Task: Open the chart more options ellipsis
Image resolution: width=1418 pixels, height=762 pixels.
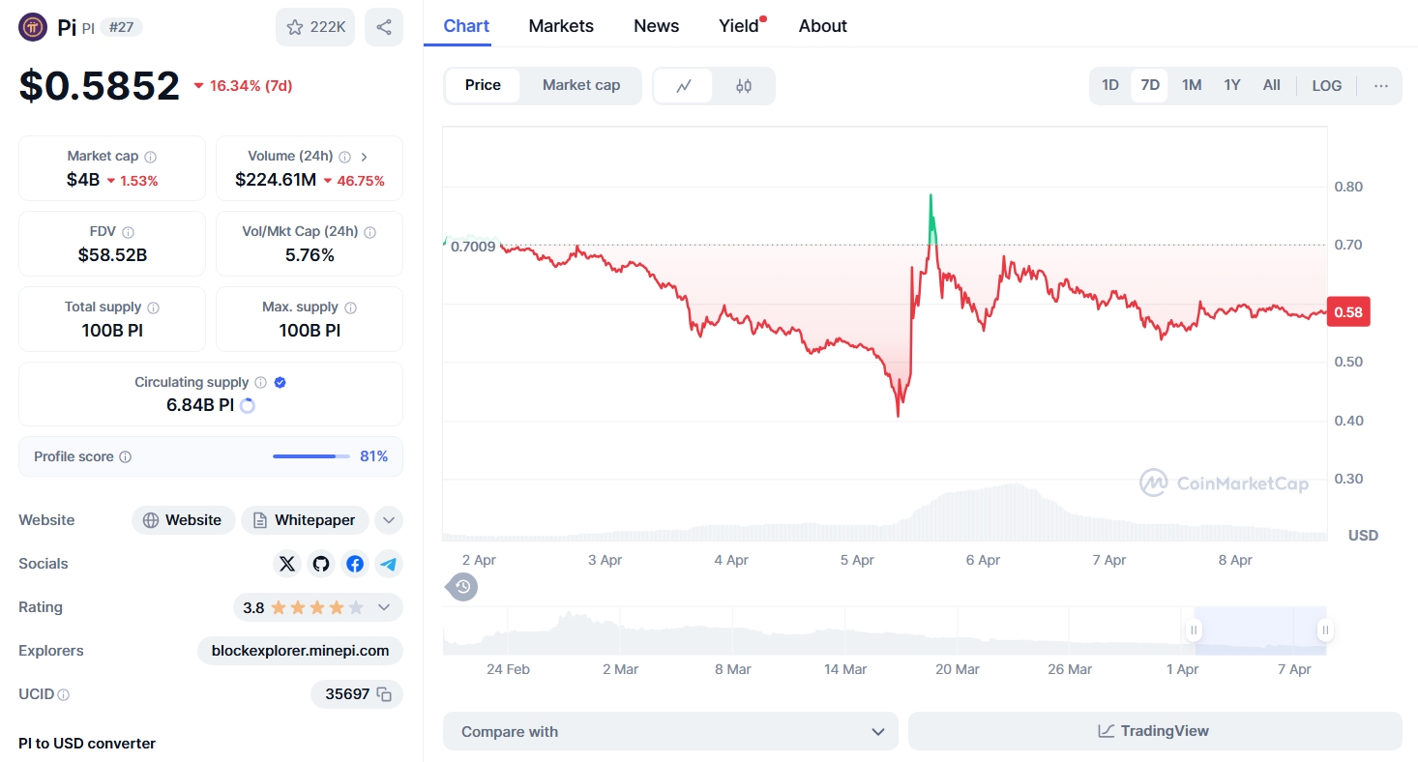Action: click(1381, 85)
